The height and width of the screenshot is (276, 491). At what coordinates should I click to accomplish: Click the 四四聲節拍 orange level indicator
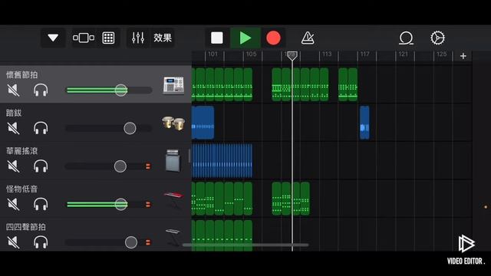click(x=148, y=242)
